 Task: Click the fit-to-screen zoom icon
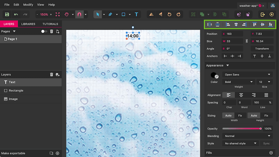(x=58, y=14)
